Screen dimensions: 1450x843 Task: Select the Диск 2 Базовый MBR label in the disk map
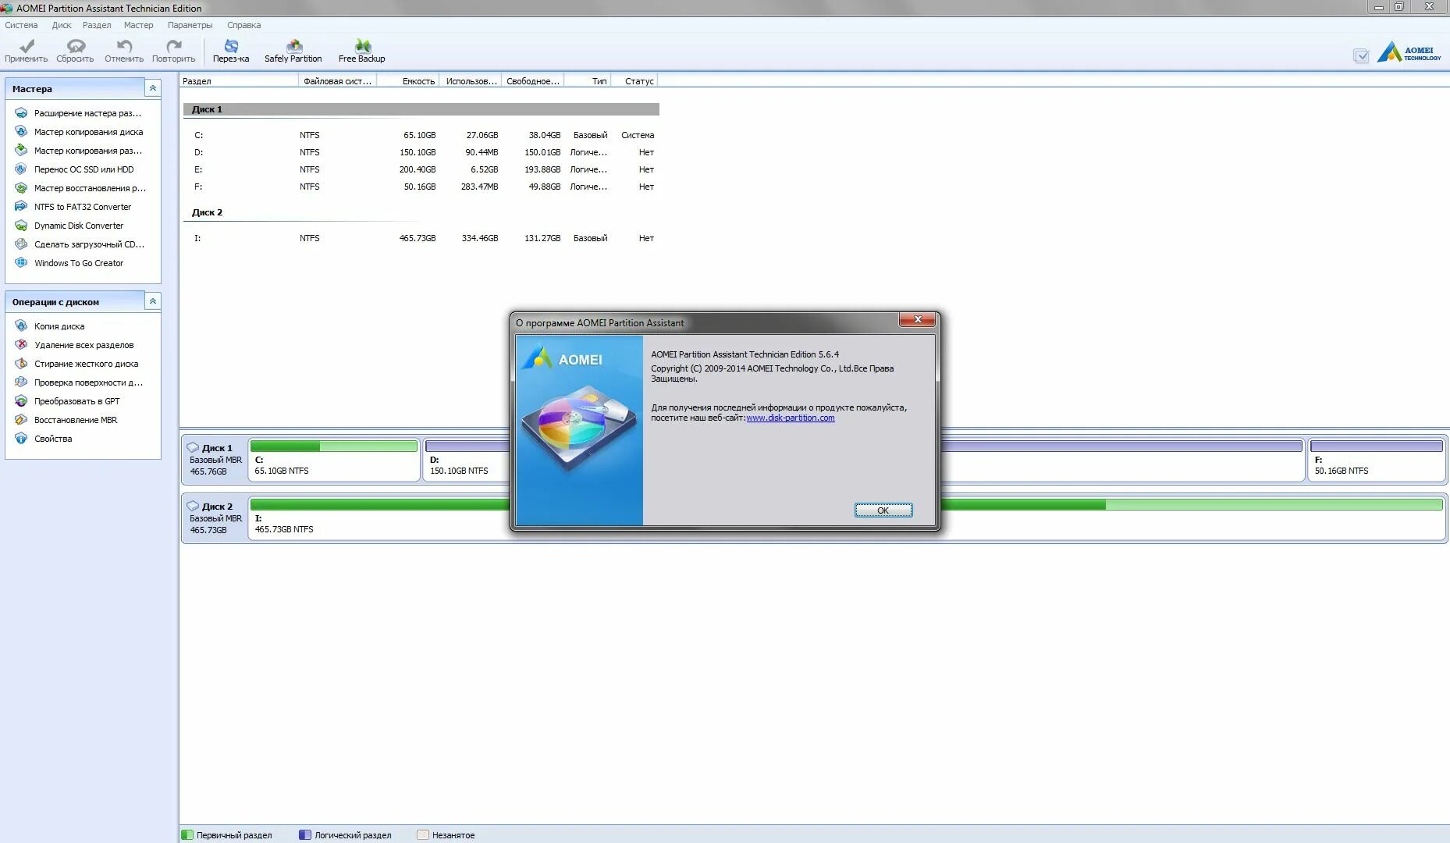click(x=215, y=518)
